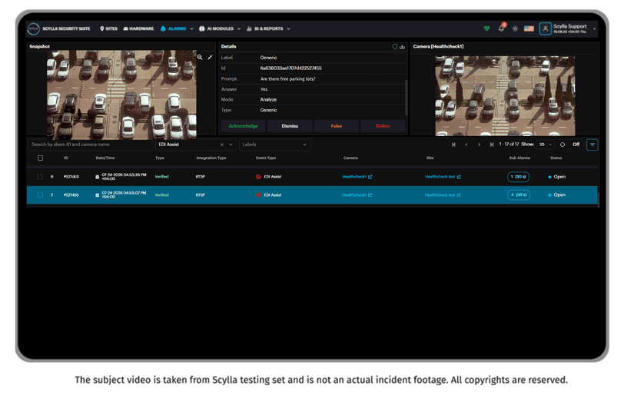Expand the EDI Assist filter dropdown
The width and height of the screenshot is (624, 399).
(231, 145)
